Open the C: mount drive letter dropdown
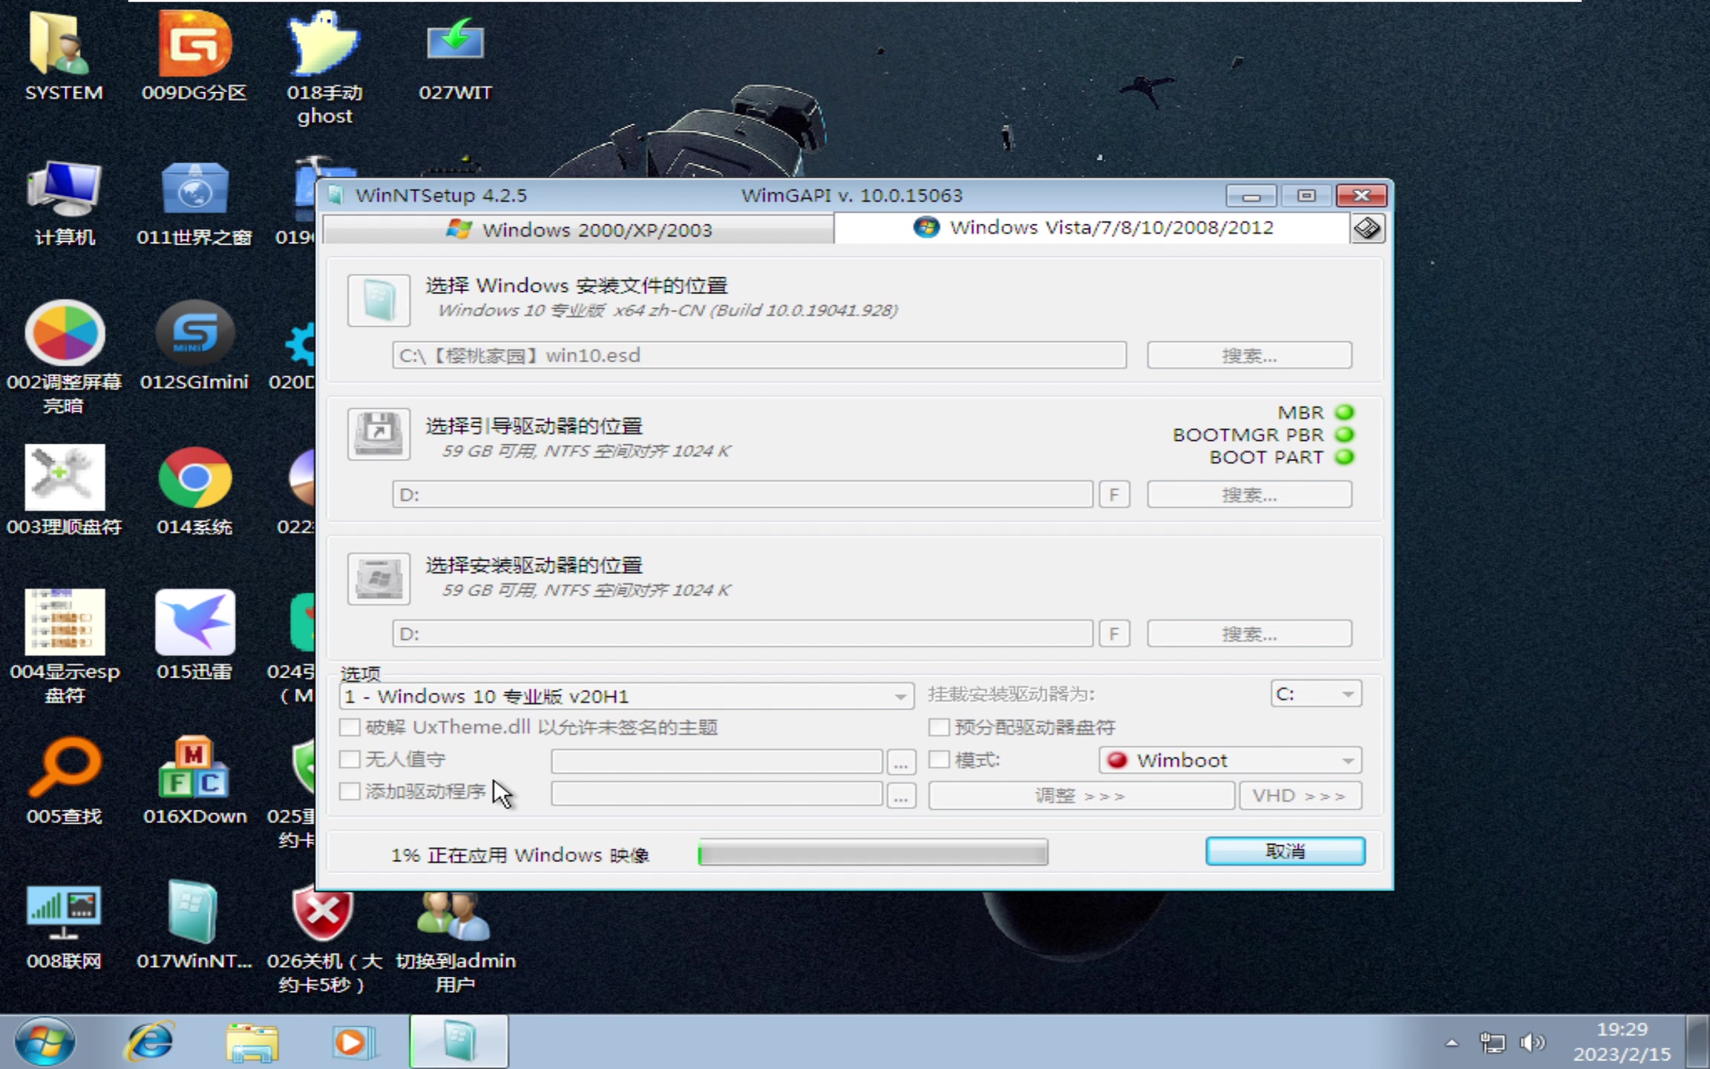Image resolution: width=1710 pixels, height=1069 pixels. coord(1316,694)
